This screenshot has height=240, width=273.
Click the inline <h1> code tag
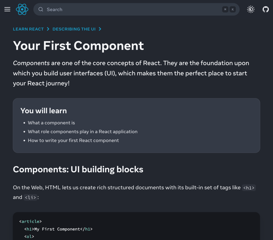coord(249,188)
